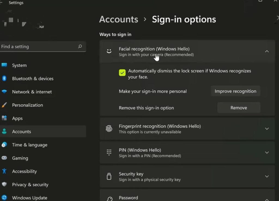Viewport: 279px width, 201px height.
Task: Expand the PIN (Windows Hello) chevron
Action: pyautogui.click(x=267, y=152)
